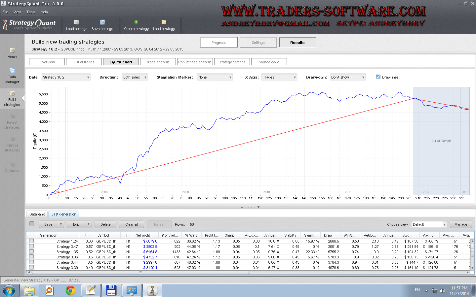The image size is (476, 297).
Task: Launch Google Chrome from the taskbar
Action: (70, 290)
